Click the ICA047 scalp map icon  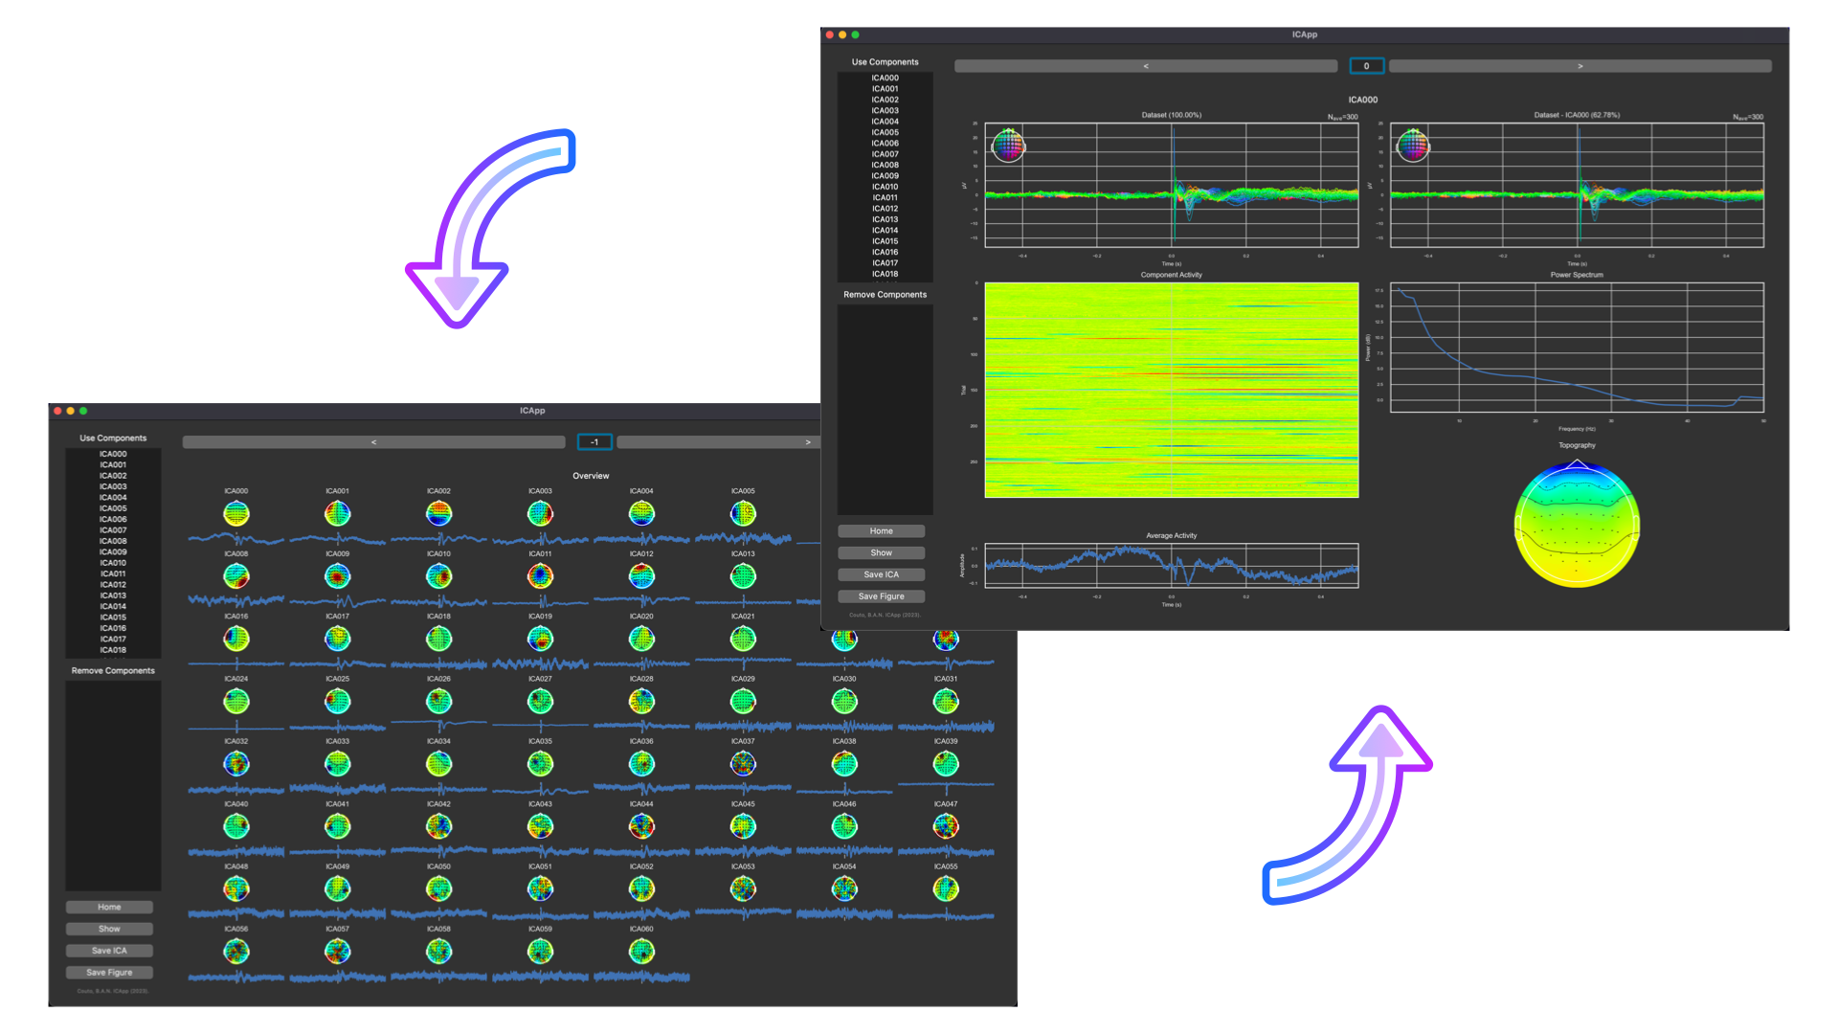pyautogui.click(x=946, y=826)
